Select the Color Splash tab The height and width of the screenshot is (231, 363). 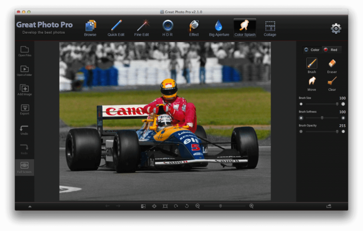pos(245,28)
